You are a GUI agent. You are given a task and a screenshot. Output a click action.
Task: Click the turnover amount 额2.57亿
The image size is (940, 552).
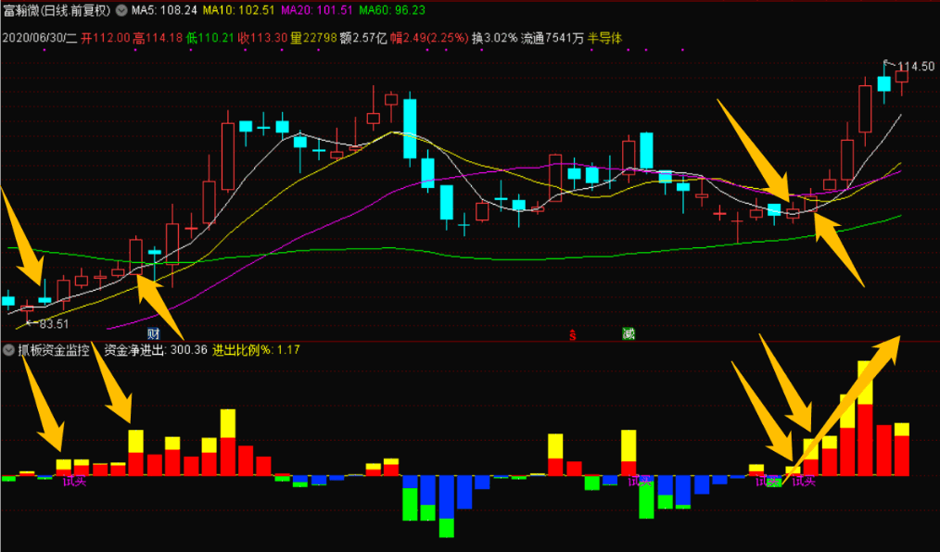[363, 38]
